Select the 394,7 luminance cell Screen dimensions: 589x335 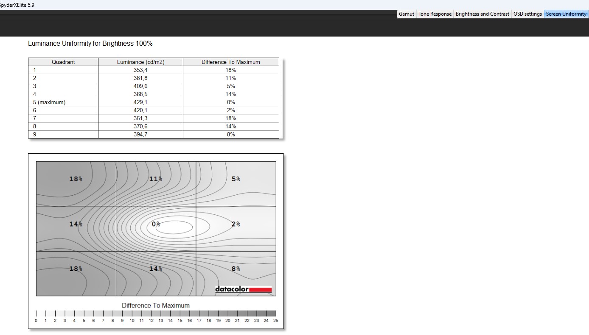pos(140,134)
